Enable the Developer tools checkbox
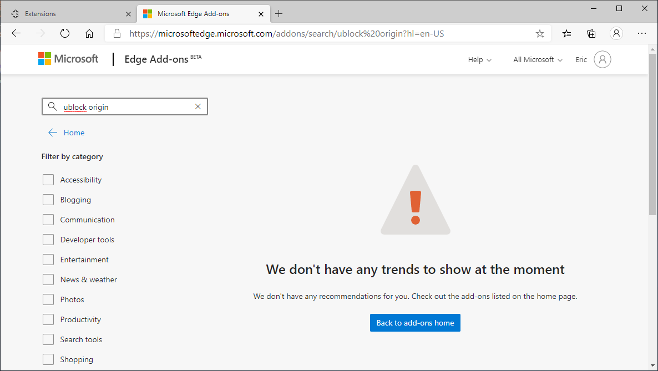The width and height of the screenshot is (658, 371). pos(48,240)
